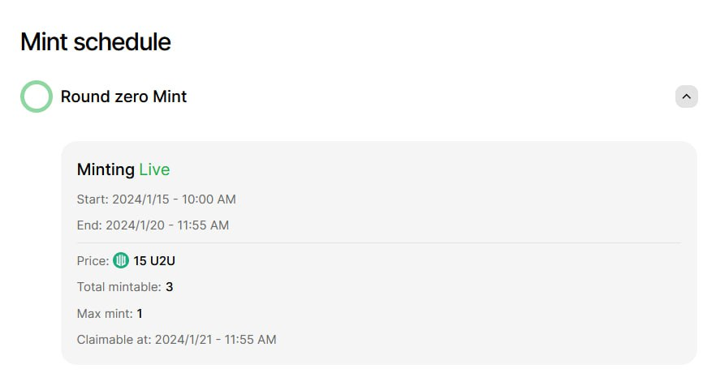The image size is (703, 373).
Task: Click the Minting heading text
Action: 106,169
